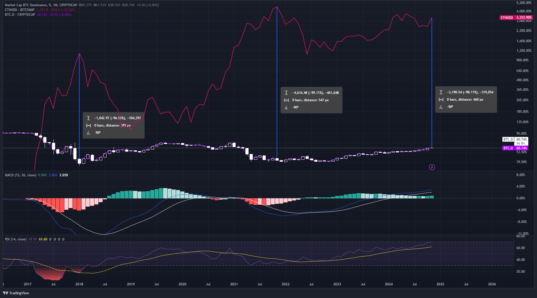Expand the MACD (12, 26, close) legend row

[20, 175]
